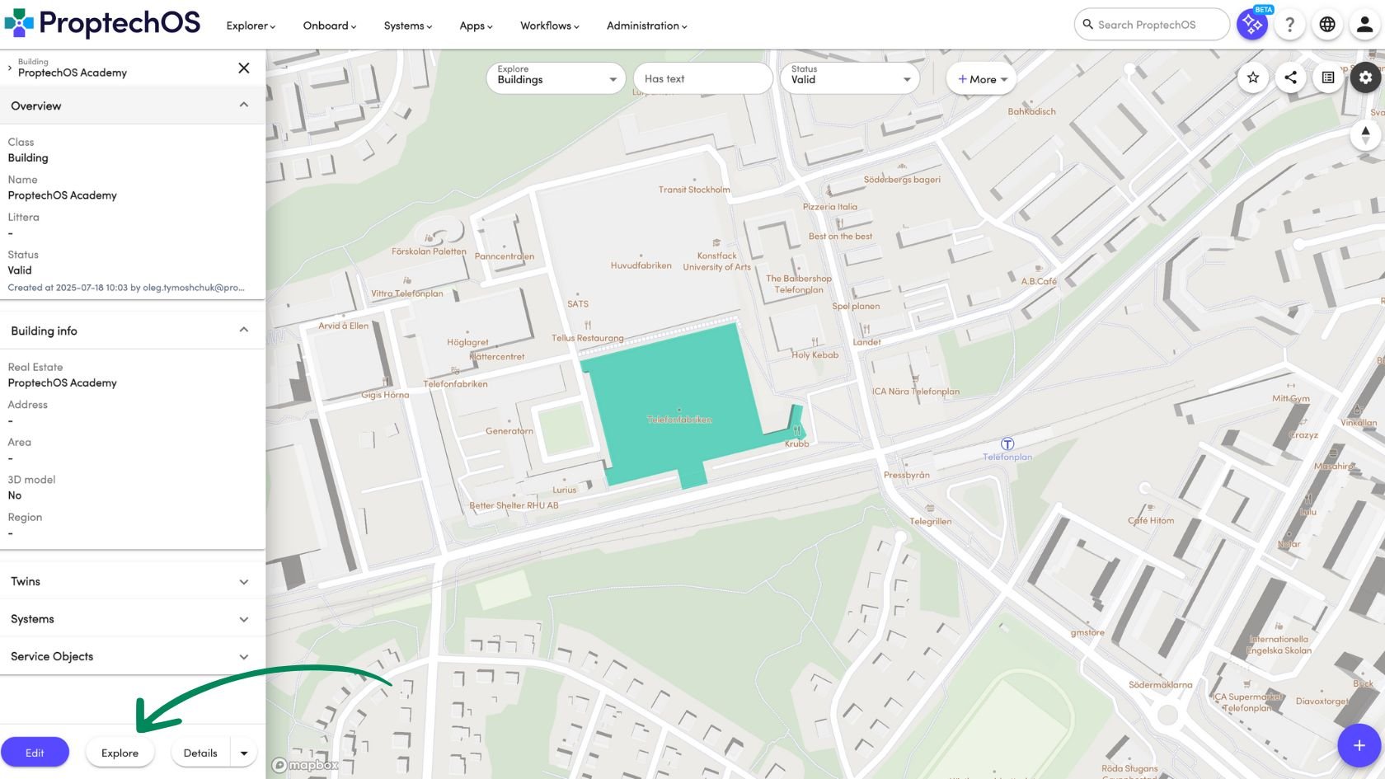Click the Better Shelter RHU AB label
The image size is (1385, 779).
[x=514, y=505]
